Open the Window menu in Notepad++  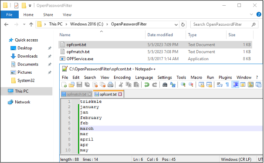(244, 78)
